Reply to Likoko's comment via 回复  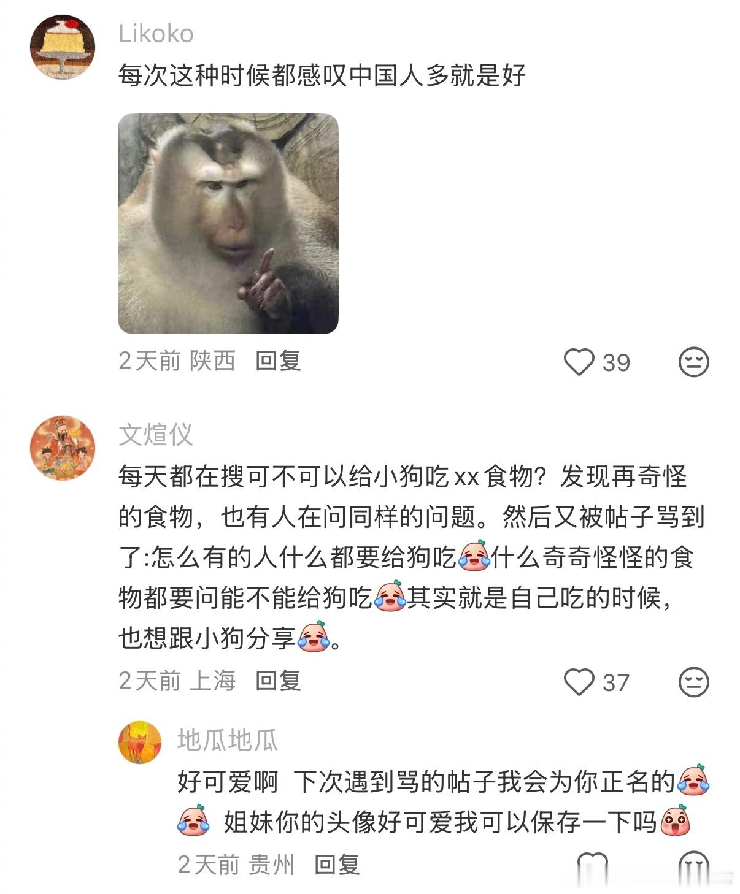278,361
